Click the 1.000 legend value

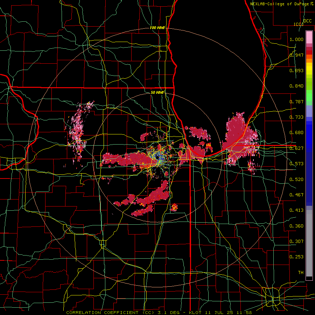(296, 39)
